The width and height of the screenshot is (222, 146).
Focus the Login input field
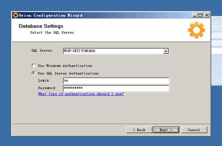(x=116, y=81)
